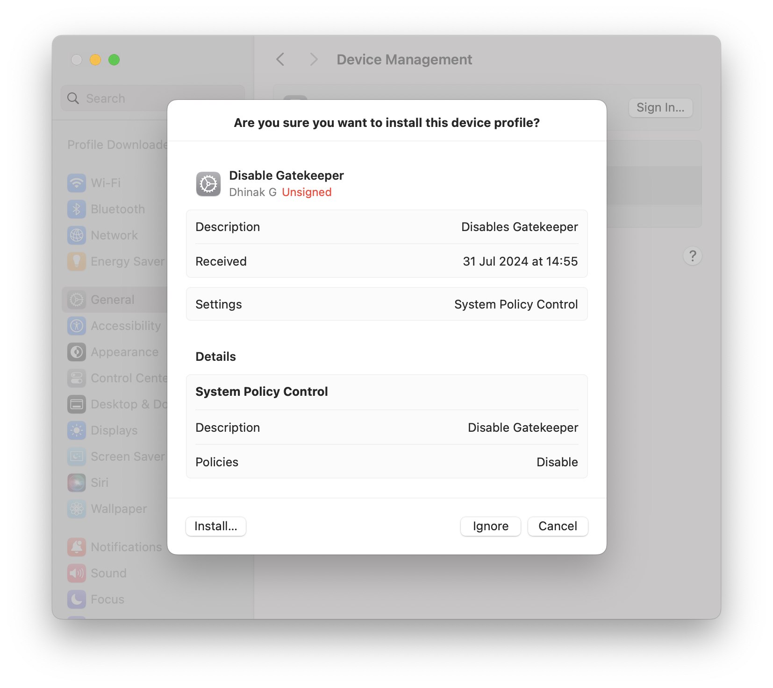Select the Notifications bell icon

pos(77,547)
